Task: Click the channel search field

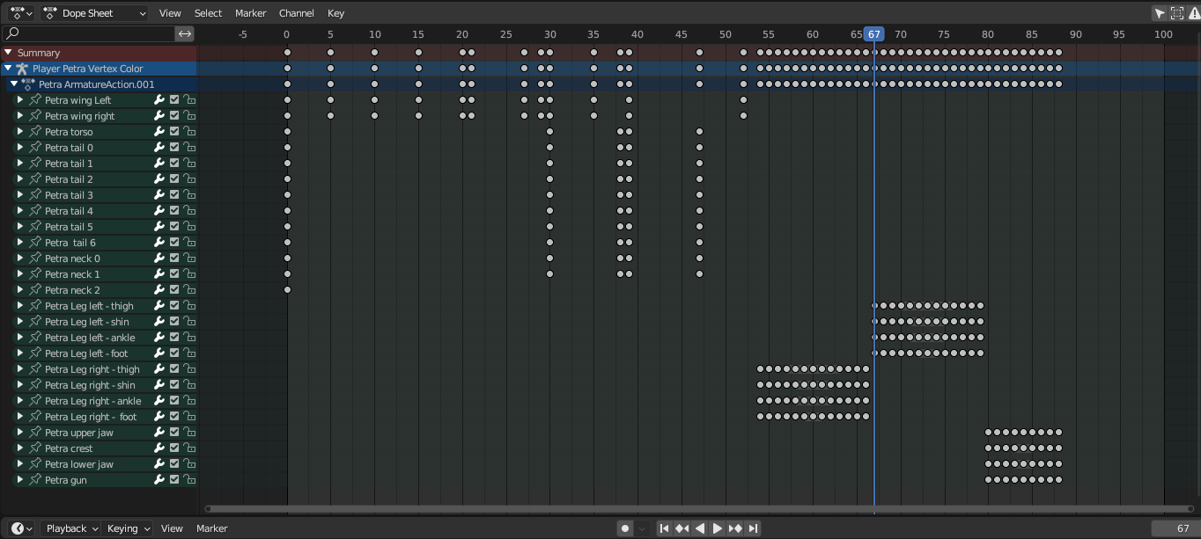Action: (89, 33)
